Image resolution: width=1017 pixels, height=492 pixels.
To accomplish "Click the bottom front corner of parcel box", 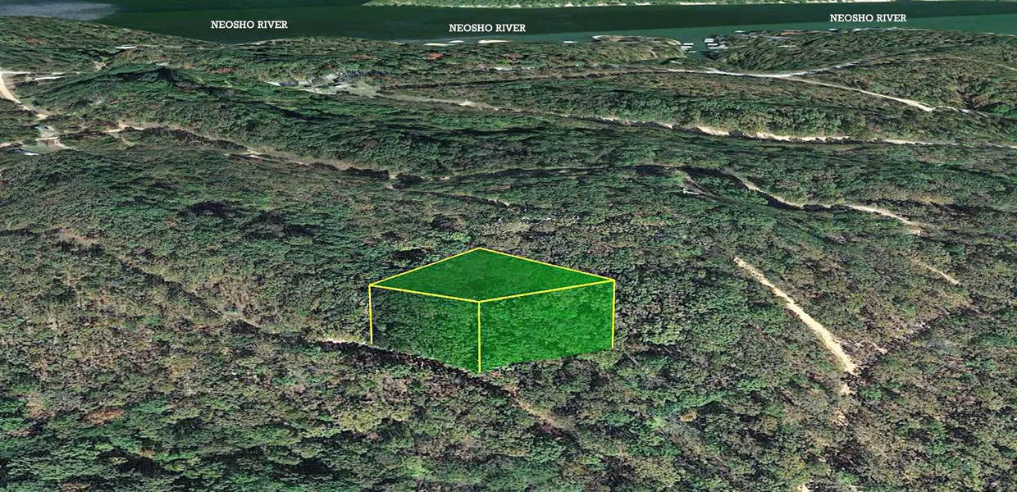I will pyautogui.click(x=480, y=371).
